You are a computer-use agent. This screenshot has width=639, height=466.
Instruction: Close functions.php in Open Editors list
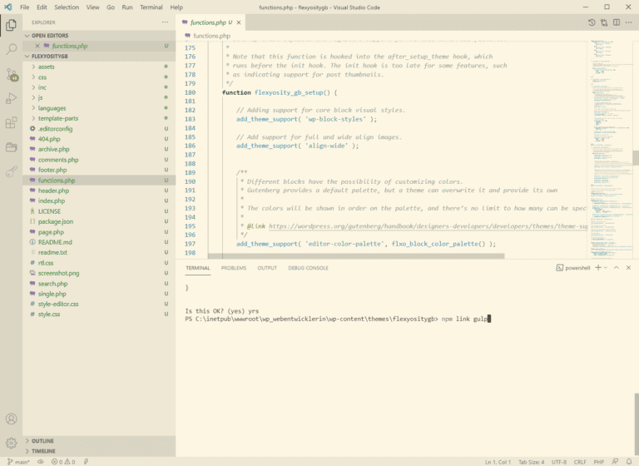click(37, 46)
